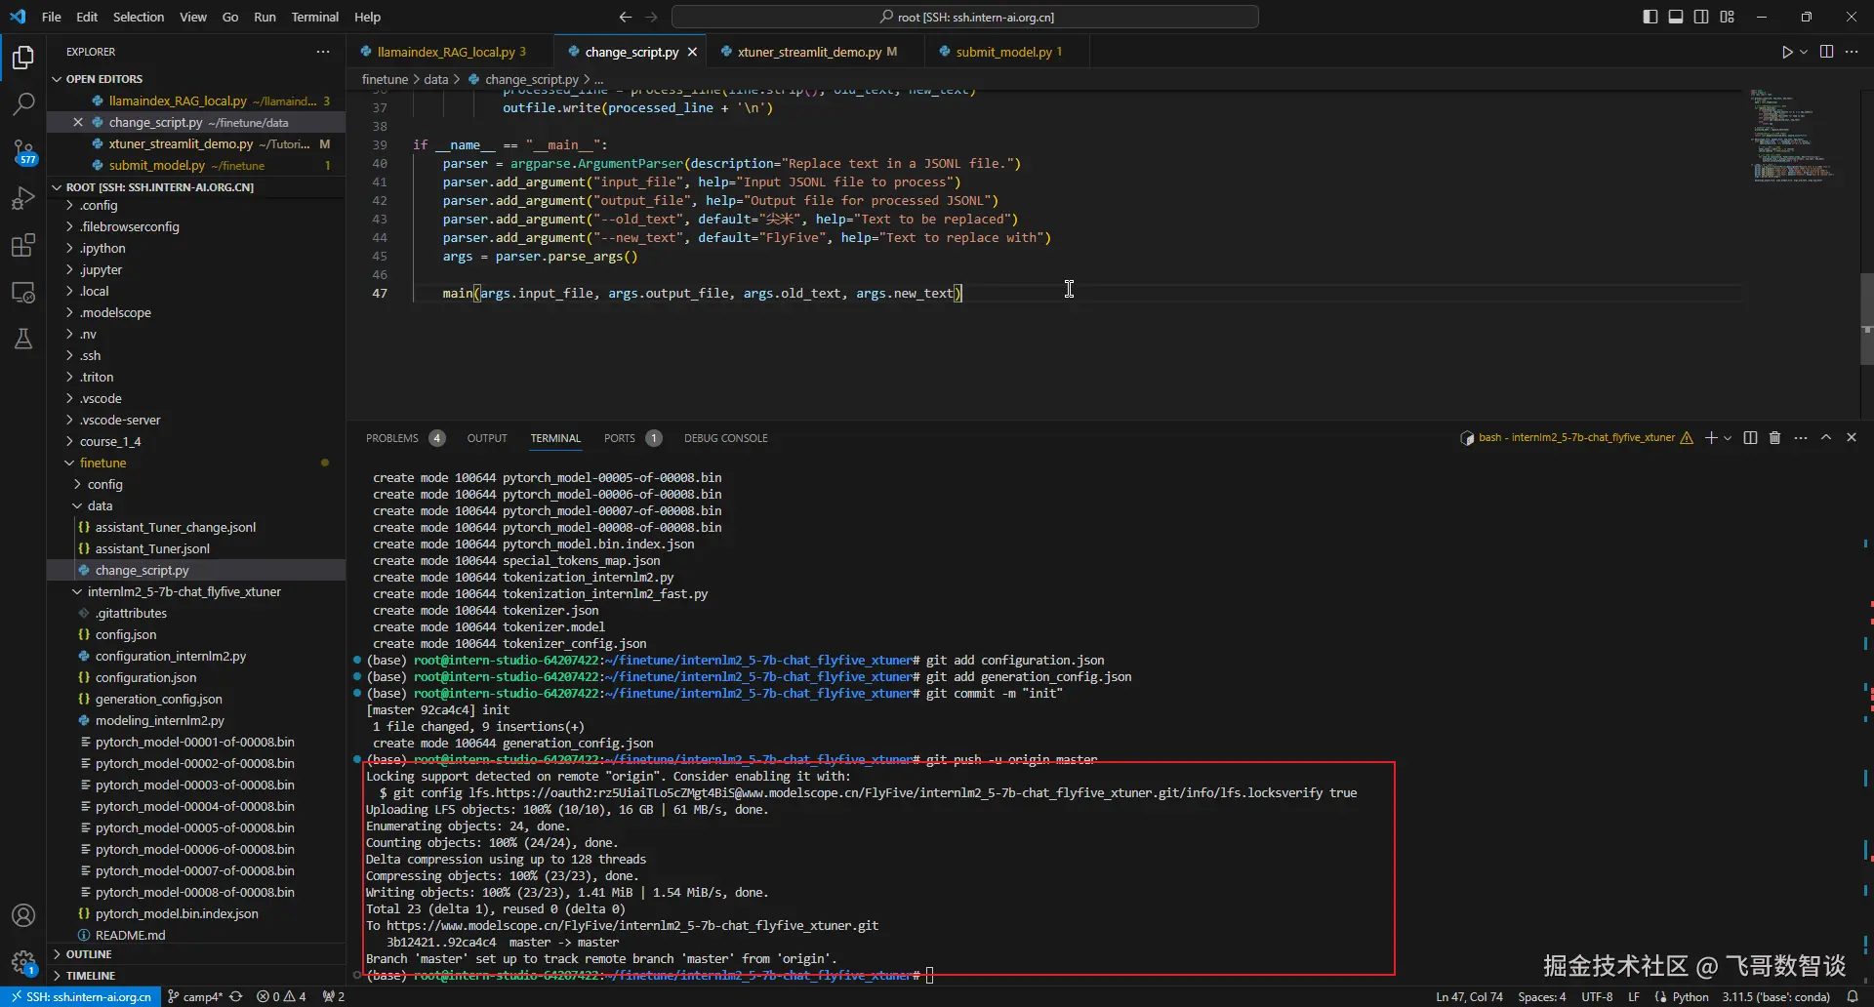The height and width of the screenshot is (1007, 1874).
Task: Open Manage gear settings menu
Action: coord(23,962)
